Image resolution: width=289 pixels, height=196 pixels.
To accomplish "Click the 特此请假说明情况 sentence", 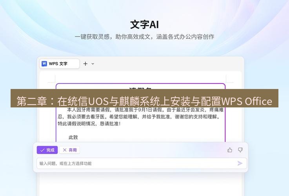I will (x=89, y=123).
